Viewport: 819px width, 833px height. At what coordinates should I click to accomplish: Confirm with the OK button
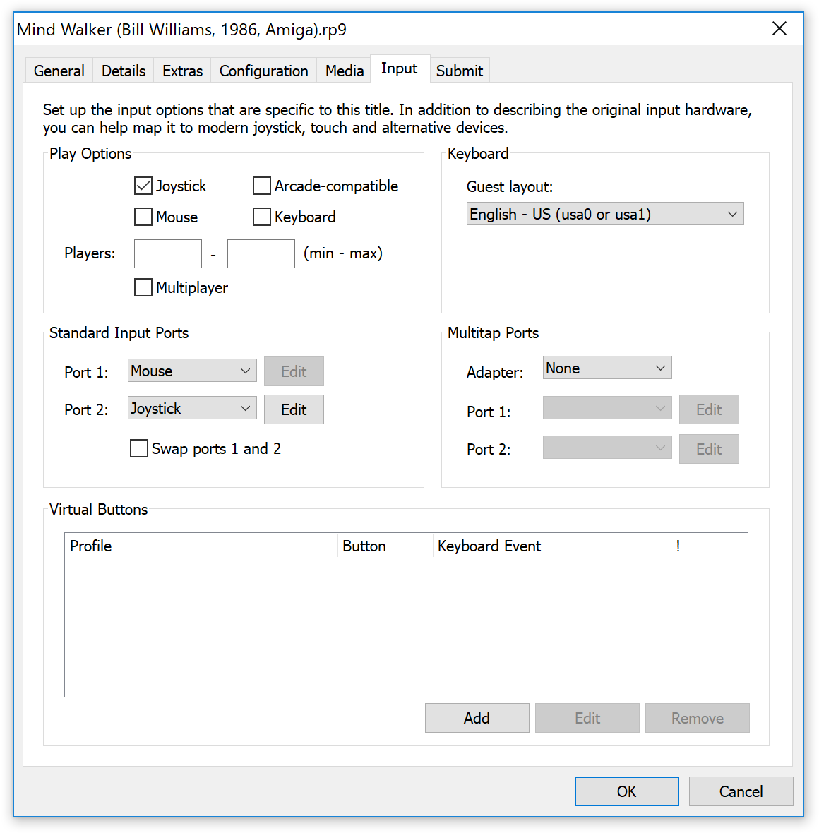[x=626, y=791]
